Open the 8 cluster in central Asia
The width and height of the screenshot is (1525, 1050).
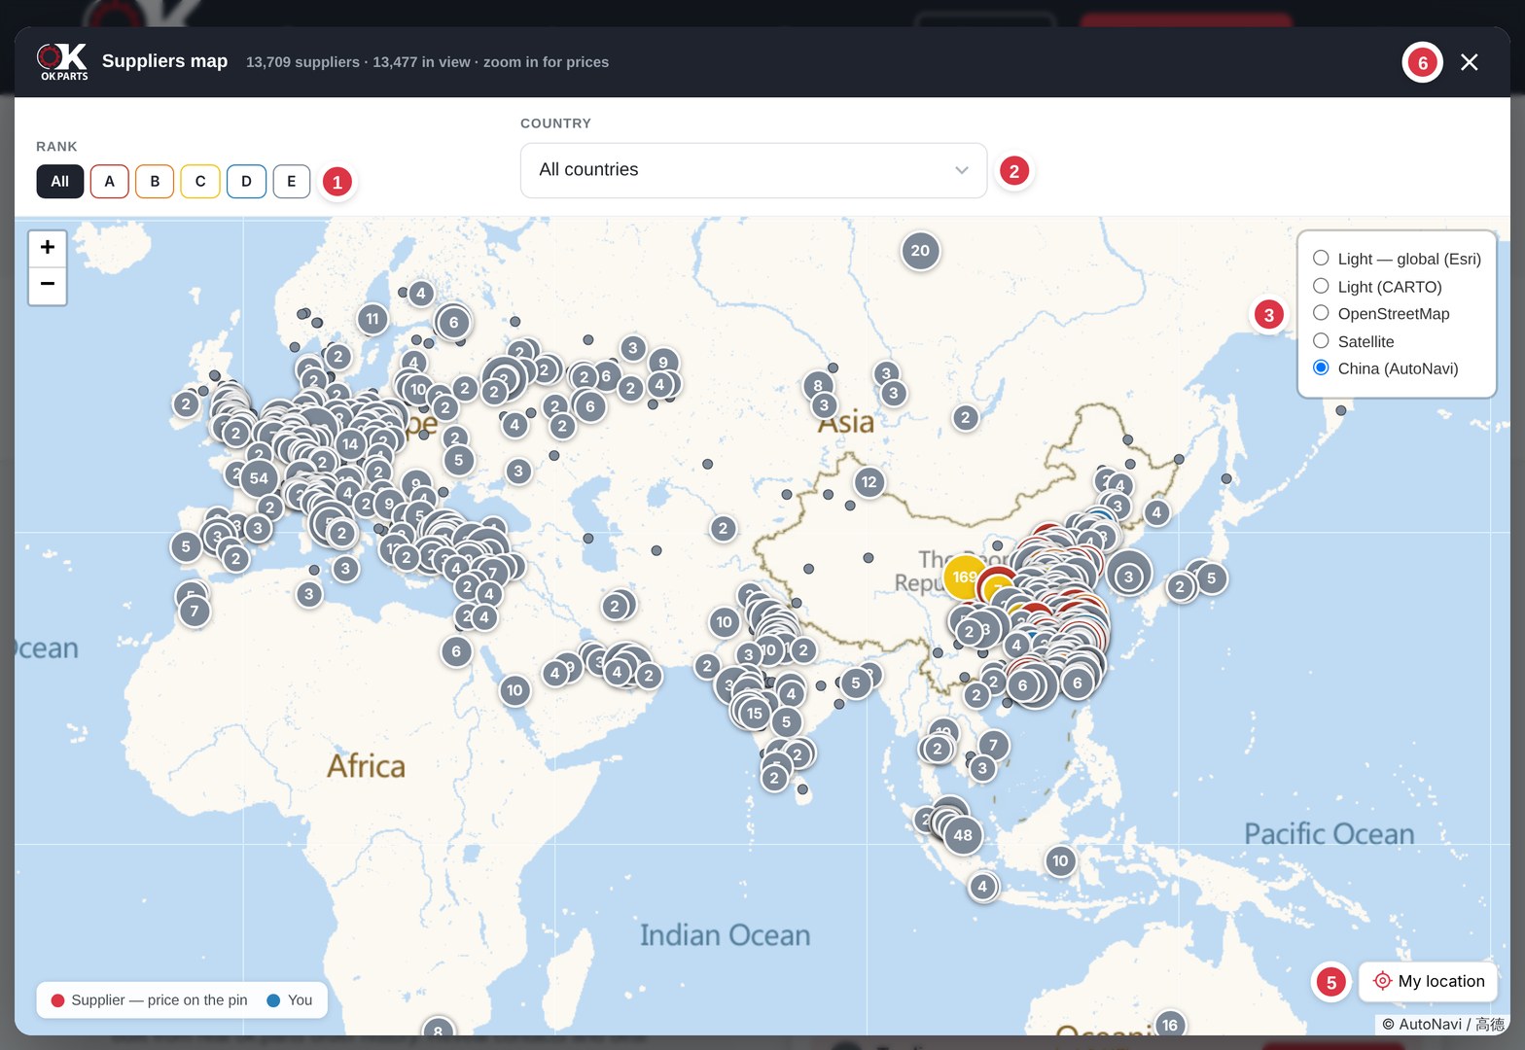(818, 386)
